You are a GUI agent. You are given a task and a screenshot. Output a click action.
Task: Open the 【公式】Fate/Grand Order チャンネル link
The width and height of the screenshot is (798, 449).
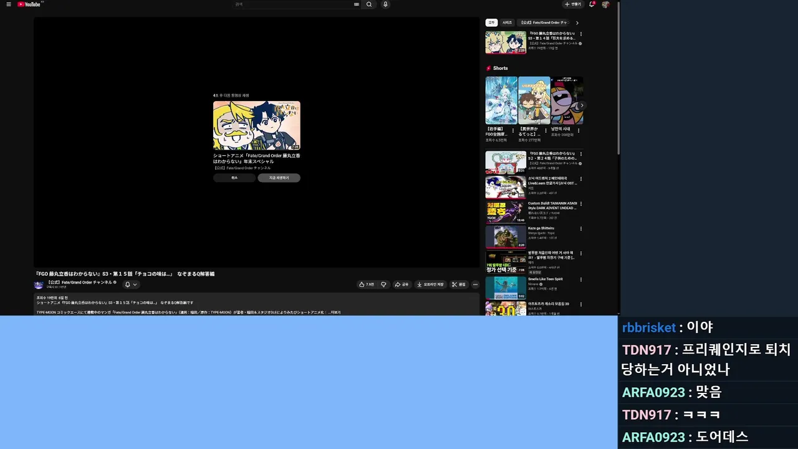click(79, 282)
